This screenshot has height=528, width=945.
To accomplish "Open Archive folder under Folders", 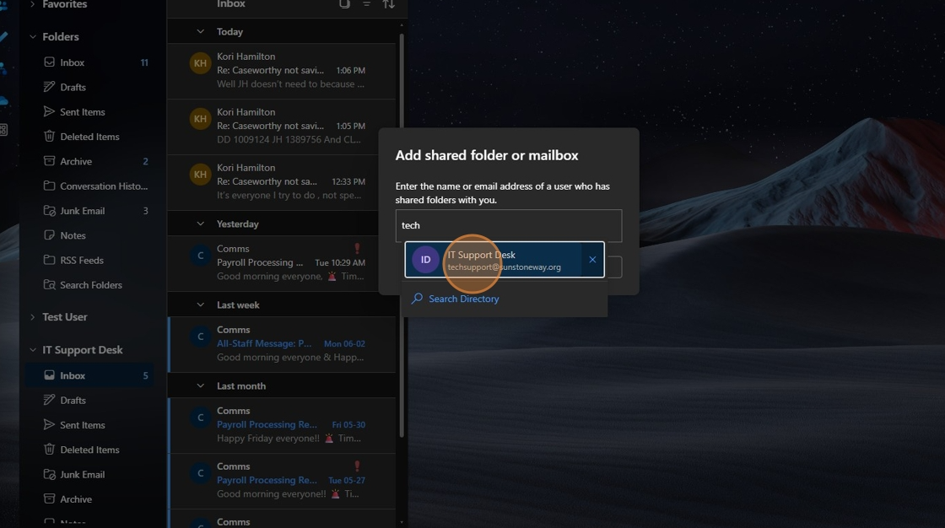I will point(89,162).
